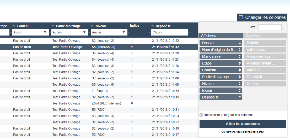Click sort arrow icon on Contenu header
290x140 pixels.
click(14, 26)
